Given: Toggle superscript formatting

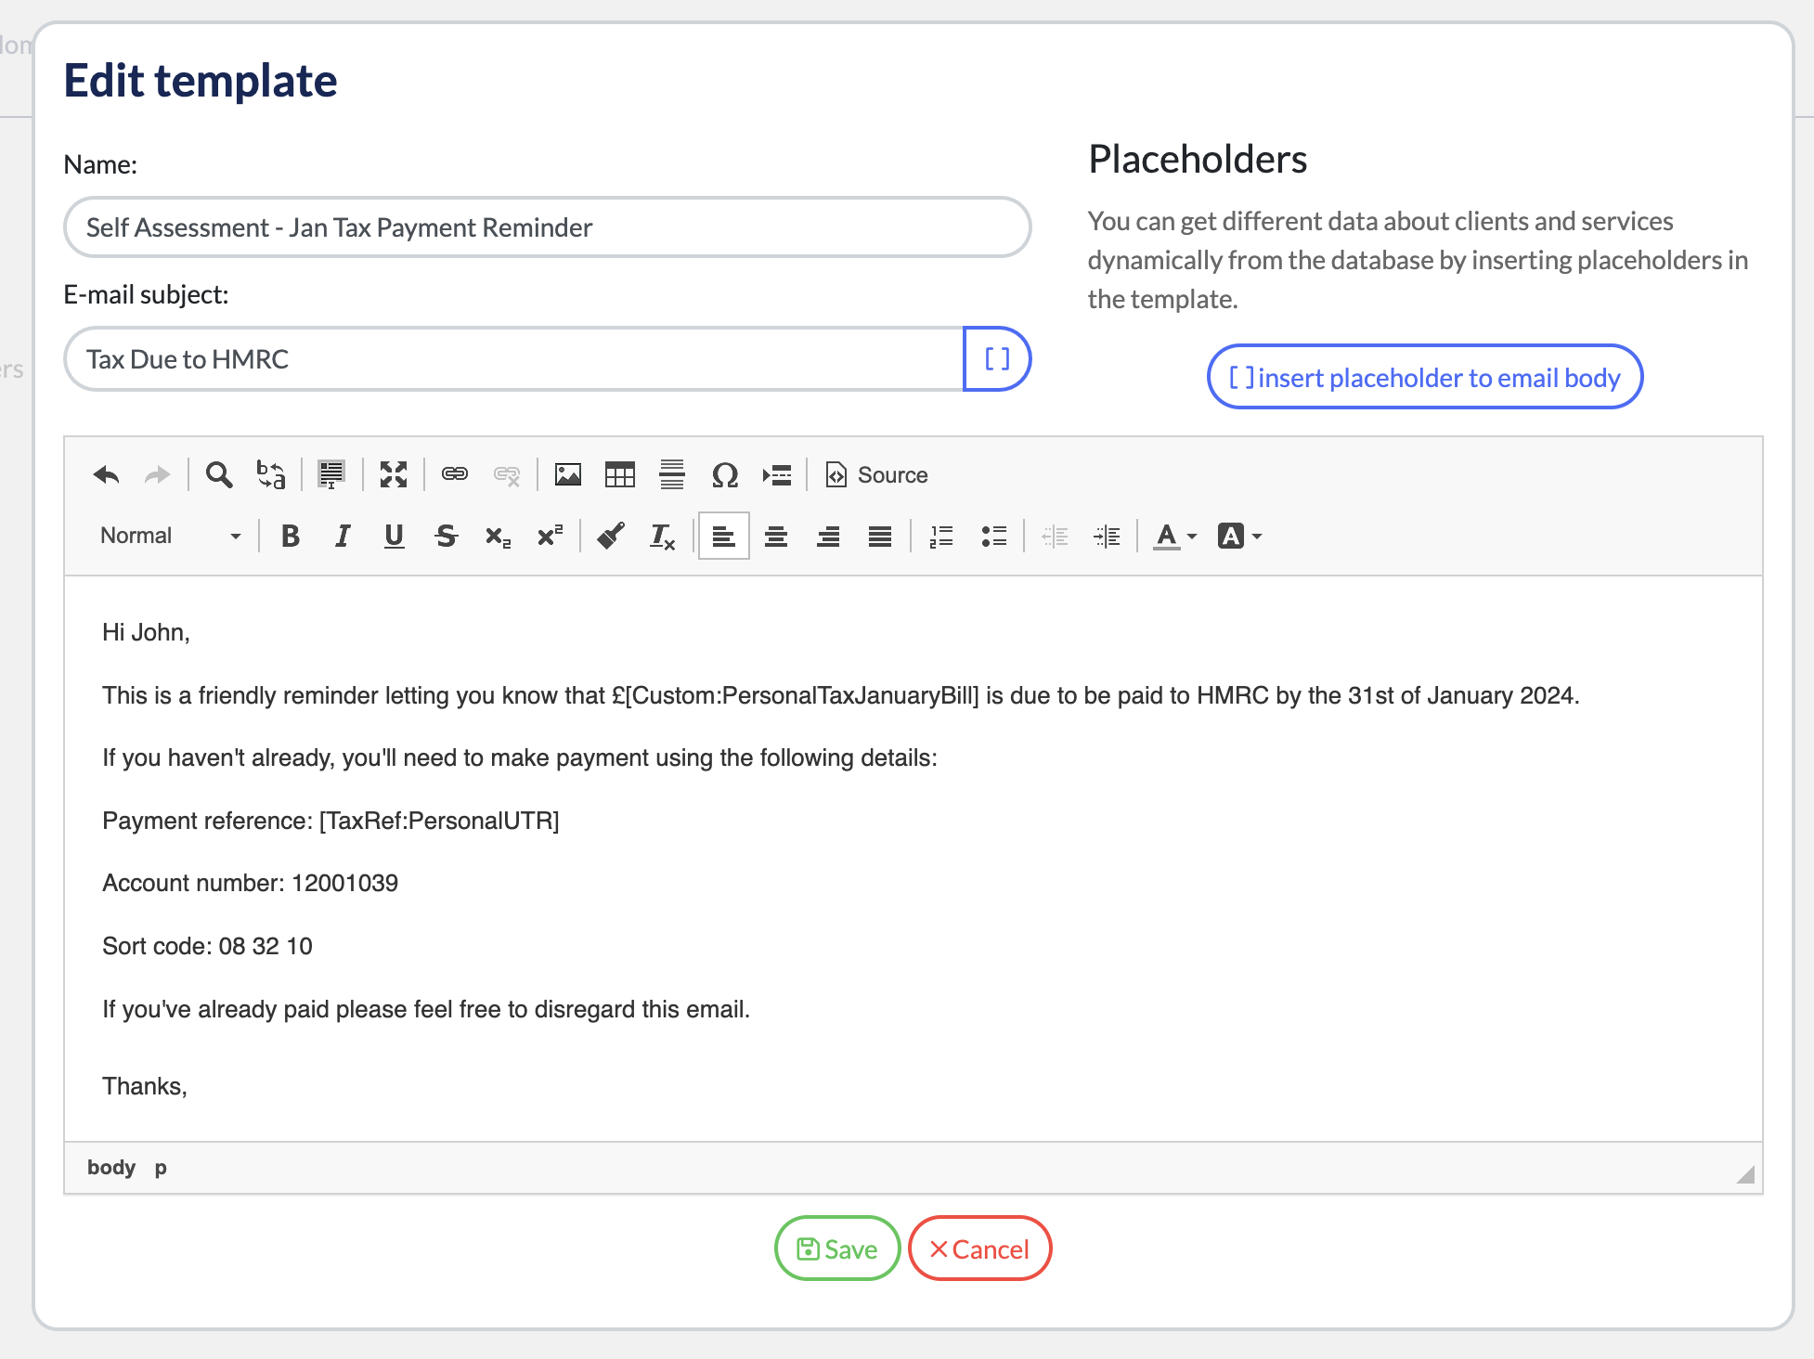Looking at the screenshot, I should [551, 536].
